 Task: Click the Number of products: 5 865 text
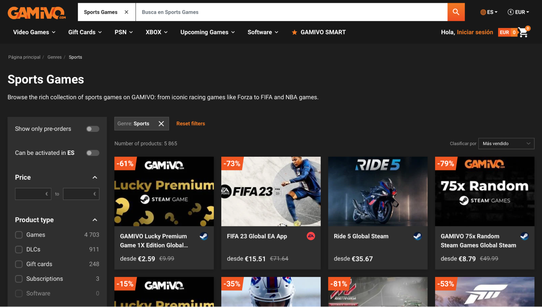tap(146, 143)
